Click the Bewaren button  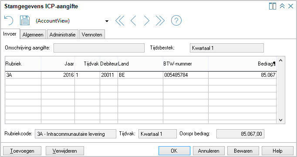[x=243, y=151]
